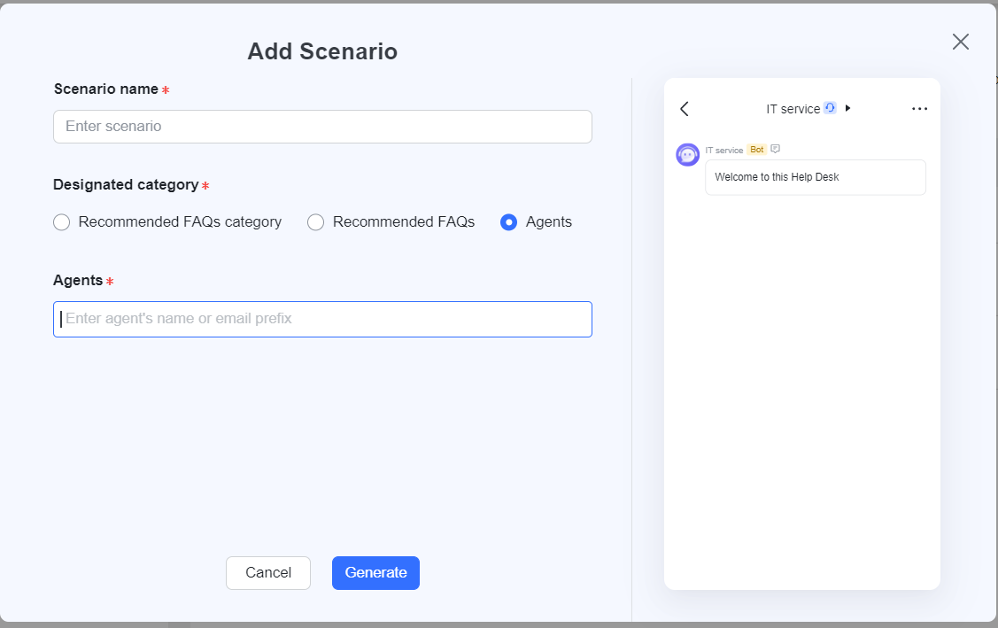Select the Recommended FAQs radio option

point(316,222)
